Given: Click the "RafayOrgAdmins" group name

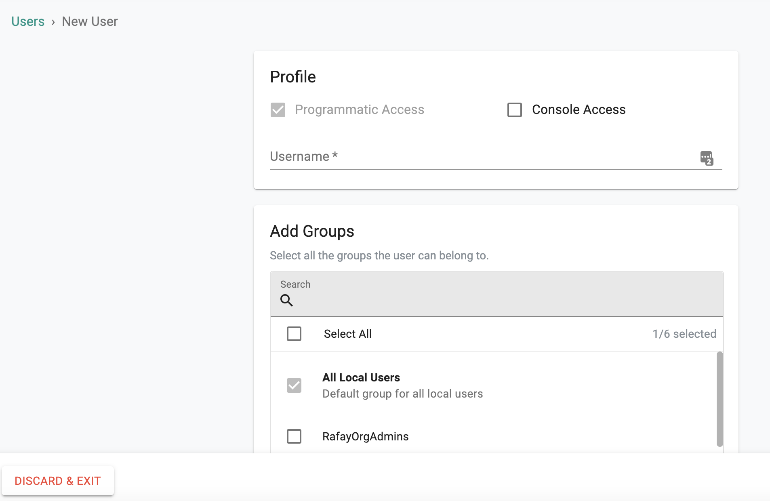Looking at the screenshot, I should point(366,436).
